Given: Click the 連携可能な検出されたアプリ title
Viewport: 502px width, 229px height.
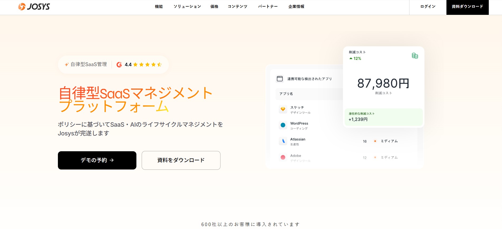Looking at the screenshot, I should click(310, 79).
